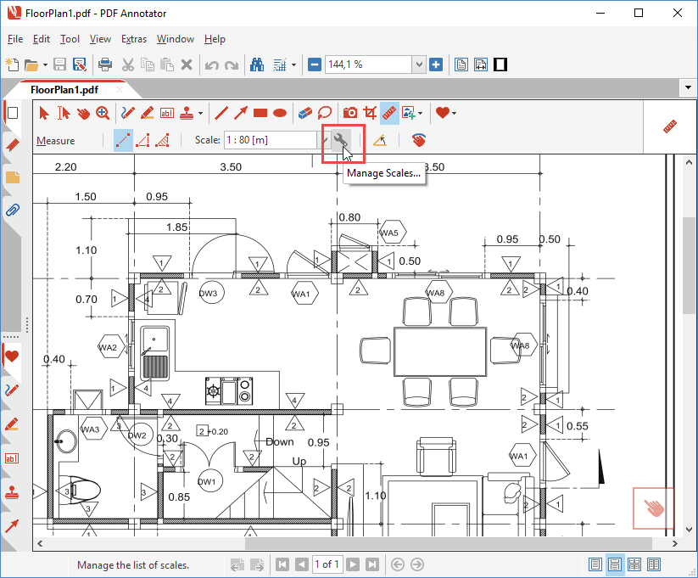Viewport: 698px width, 578px height.
Task: Toggle the Distance measurement mode
Action: click(x=123, y=141)
